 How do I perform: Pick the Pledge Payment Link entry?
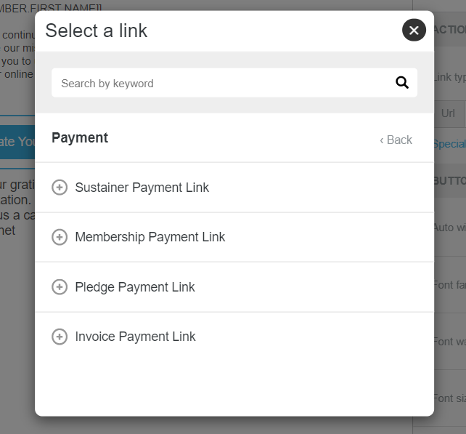pos(234,287)
